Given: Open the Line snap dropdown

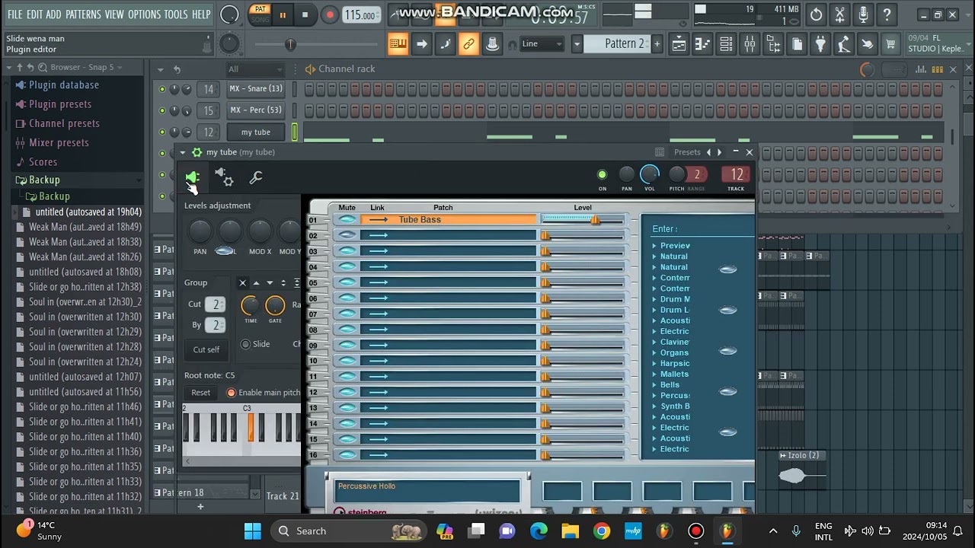Looking at the screenshot, I should (x=542, y=44).
